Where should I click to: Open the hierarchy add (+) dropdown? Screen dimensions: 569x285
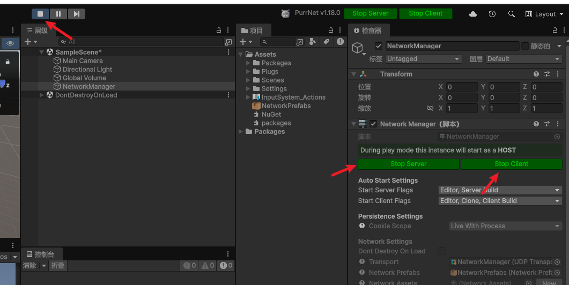coord(31,42)
